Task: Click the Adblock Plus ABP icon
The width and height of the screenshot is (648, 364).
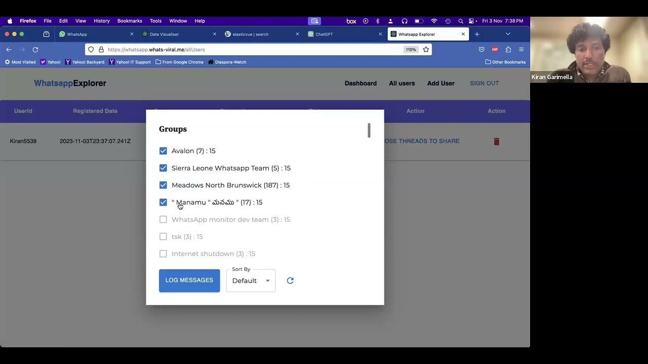Action: coord(495,50)
